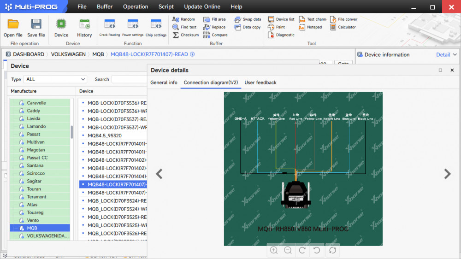Close the Device details panel
Screen dimensions: 461x259
pyautogui.click(x=452, y=70)
